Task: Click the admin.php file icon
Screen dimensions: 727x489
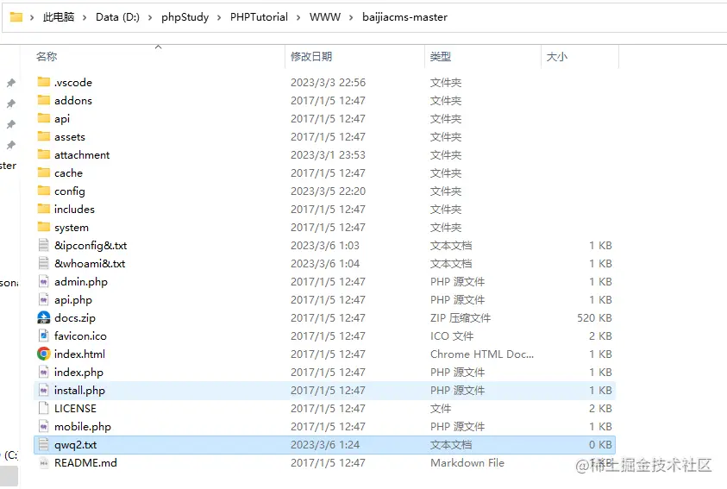Action: (44, 281)
